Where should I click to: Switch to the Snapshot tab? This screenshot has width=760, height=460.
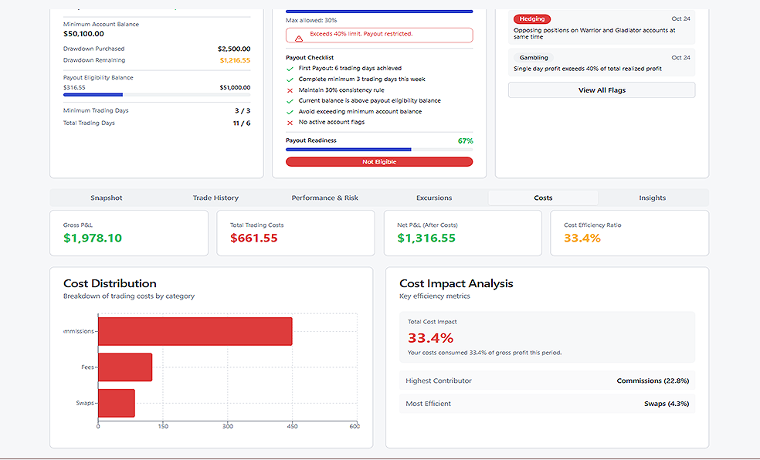pyautogui.click(x=107, y=198)
